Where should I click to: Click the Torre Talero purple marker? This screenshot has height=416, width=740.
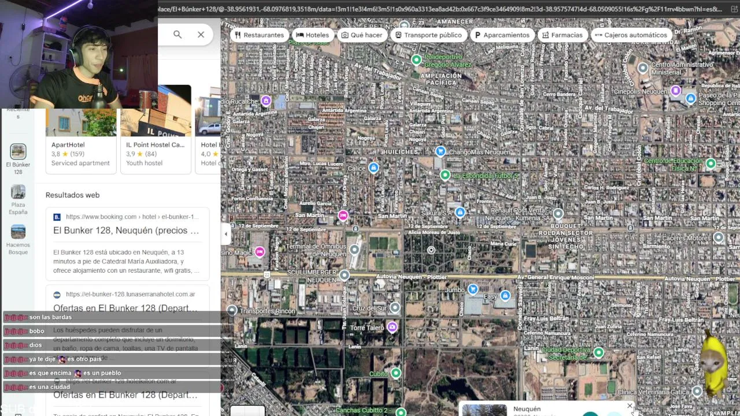[393, 327]
